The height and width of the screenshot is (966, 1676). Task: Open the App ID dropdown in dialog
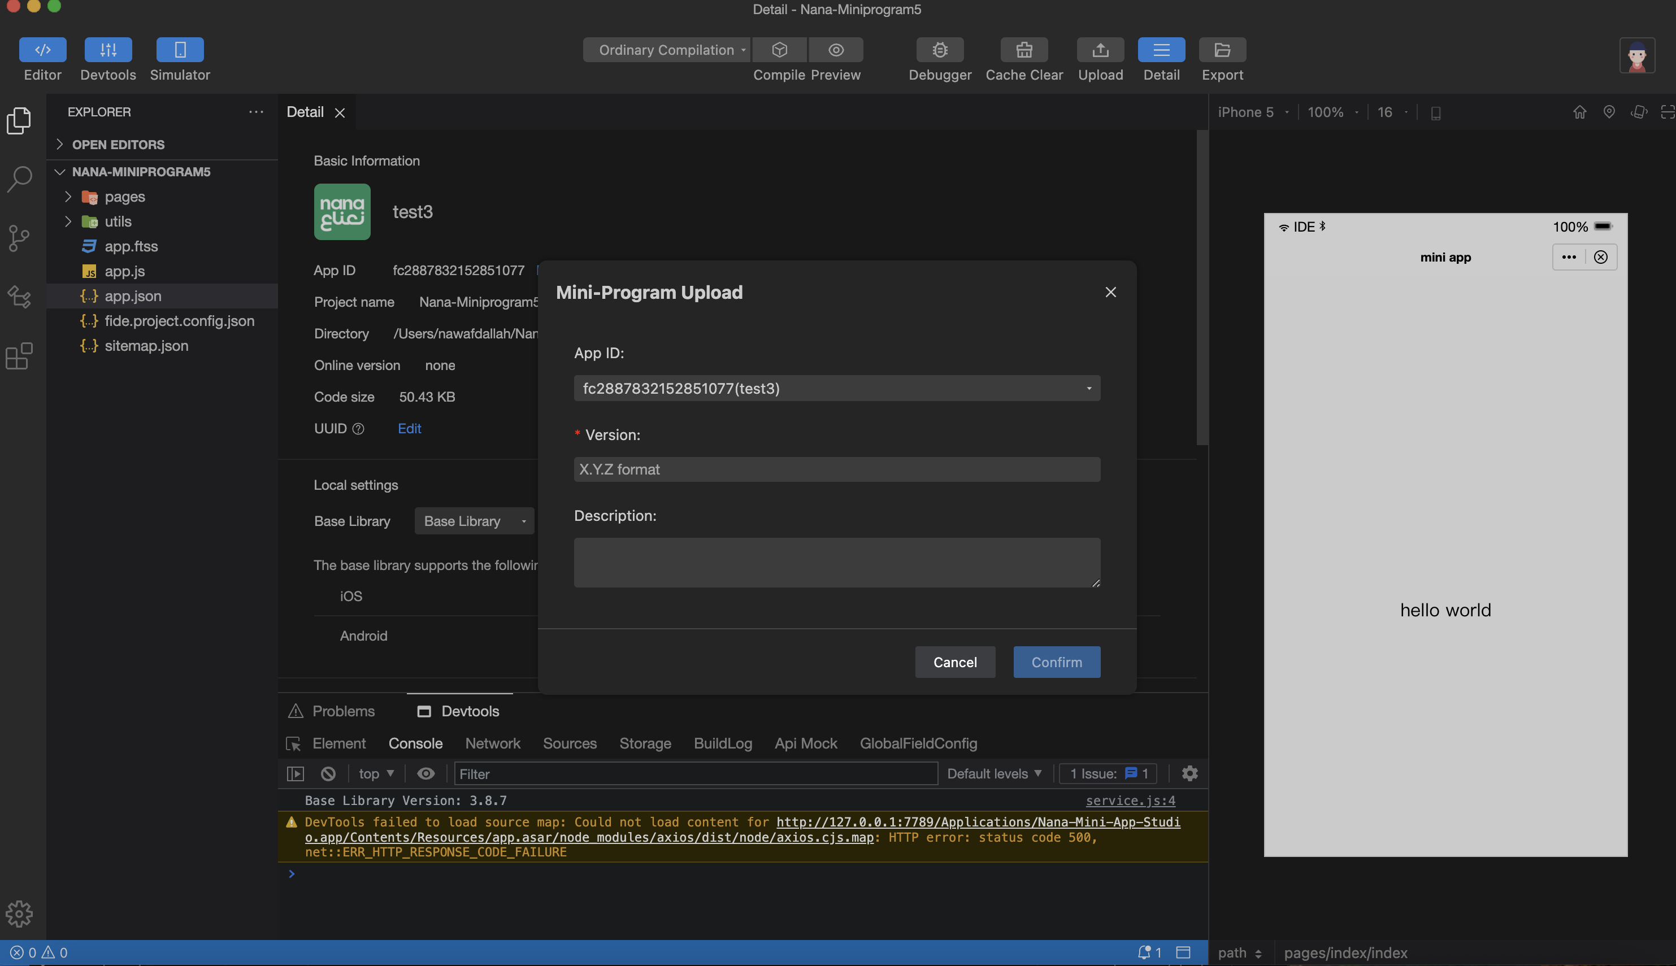(837, 388)
